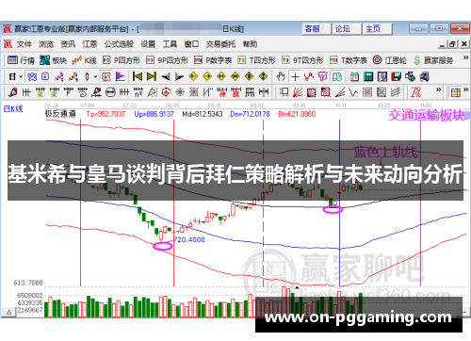Click the Dn=712.0178 value

(250, 114)
